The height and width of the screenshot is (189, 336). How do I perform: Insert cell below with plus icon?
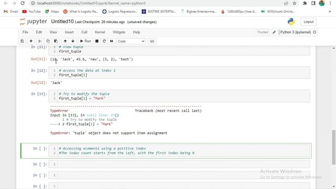[31, 41]
